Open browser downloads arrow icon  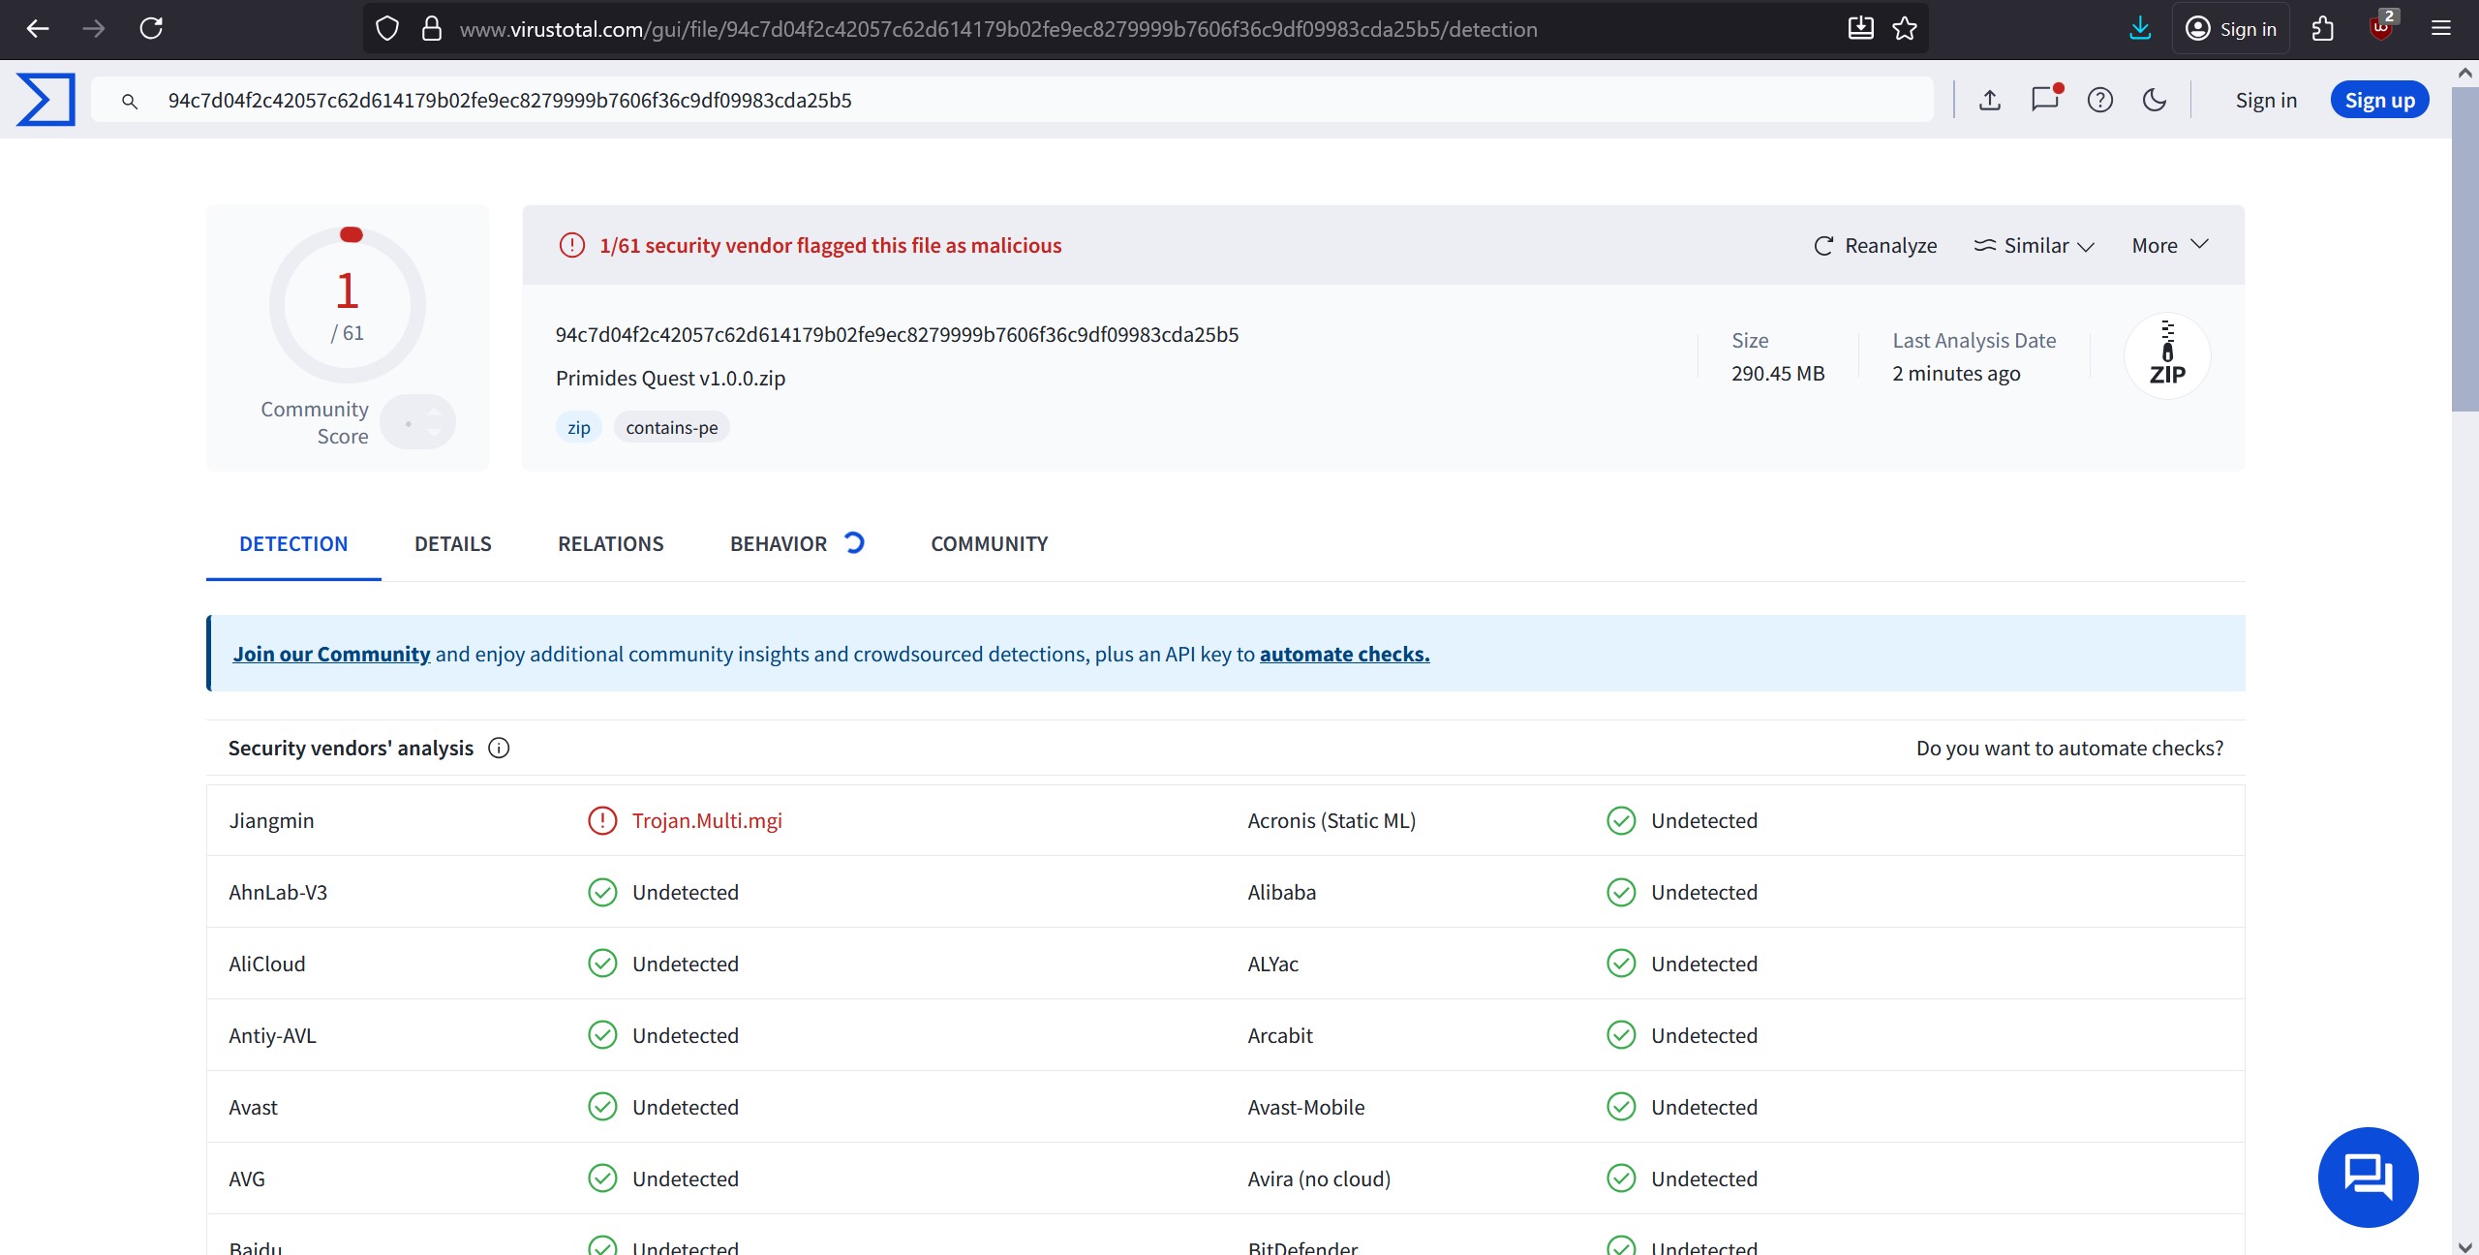pos(2140,29)
